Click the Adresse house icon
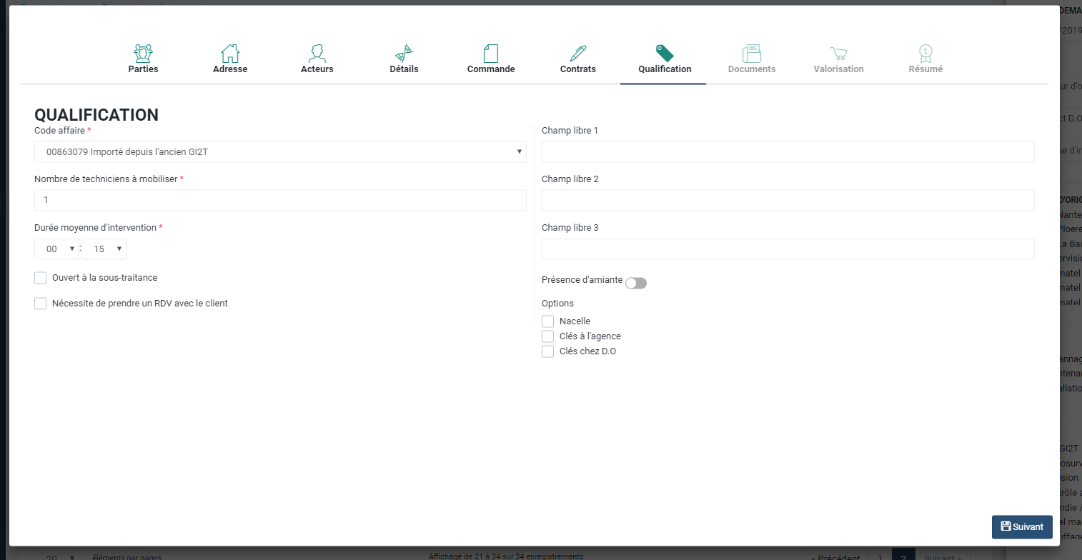1082x560 pixels. tap(230, 53)
